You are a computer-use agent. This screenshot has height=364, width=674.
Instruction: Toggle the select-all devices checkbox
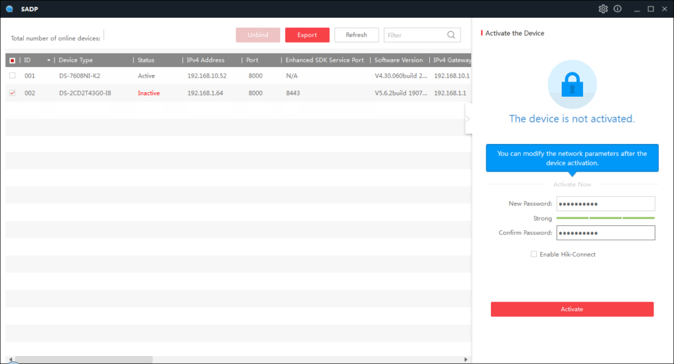pyautogui.click(x=12, y=60)
